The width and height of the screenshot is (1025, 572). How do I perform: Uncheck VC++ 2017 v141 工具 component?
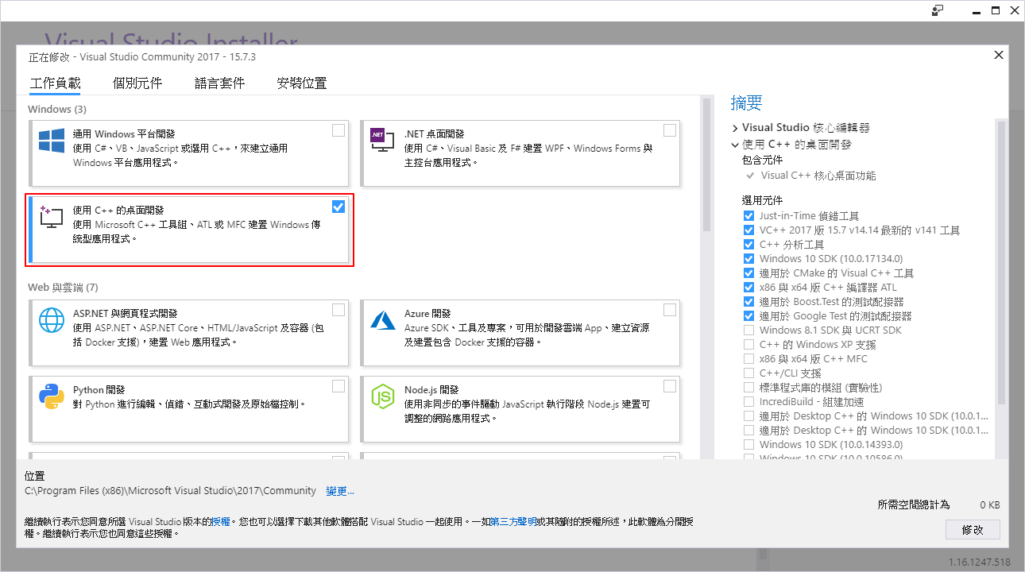(748, 230)
